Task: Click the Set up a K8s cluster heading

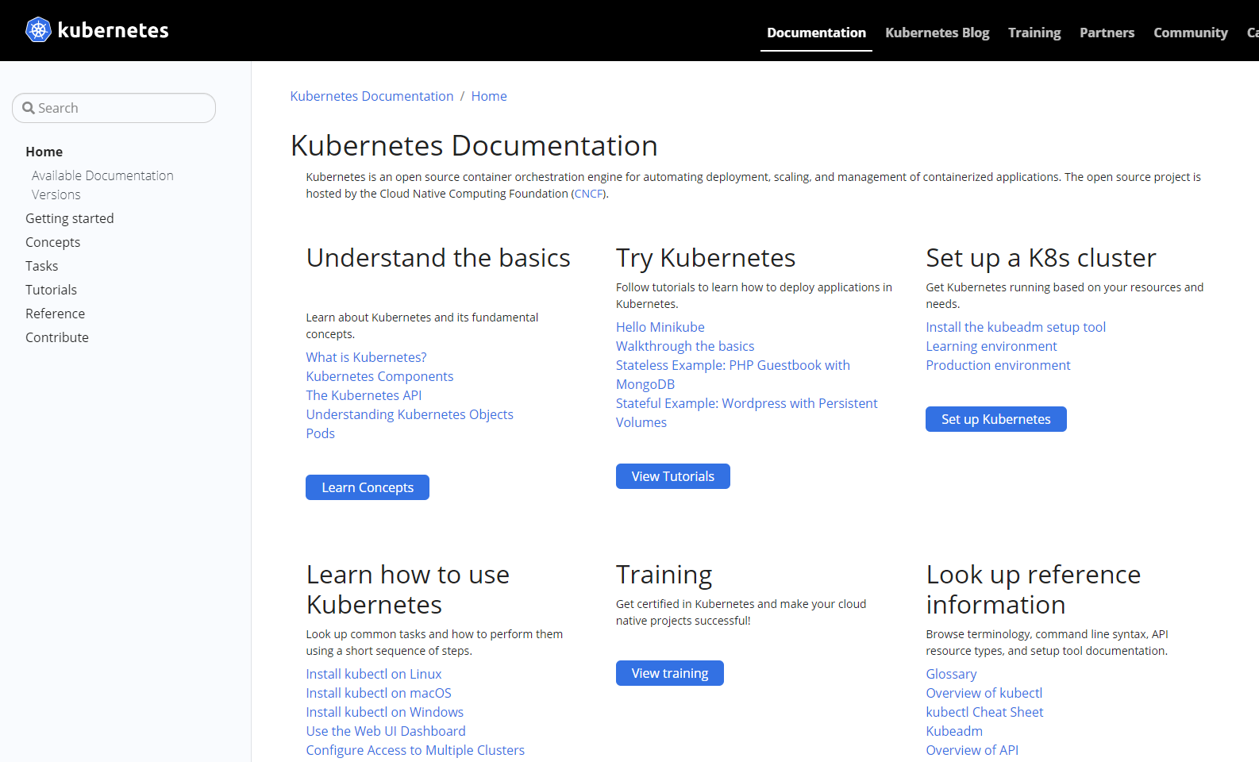Action: pyautogui.click(x=1041, y=258)
